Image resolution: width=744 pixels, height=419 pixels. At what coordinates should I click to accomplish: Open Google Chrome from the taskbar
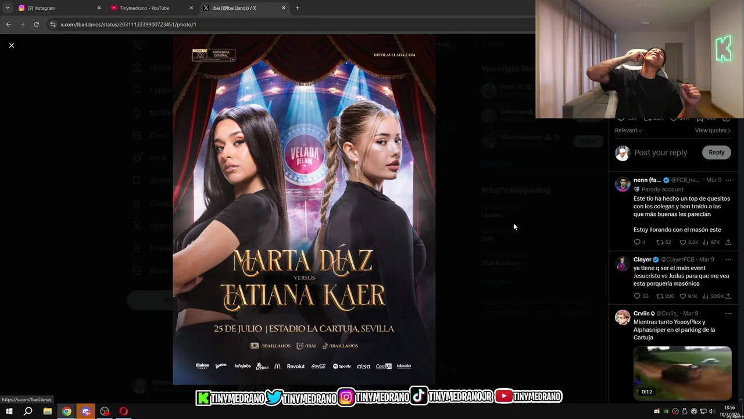[x=67, y=411]
